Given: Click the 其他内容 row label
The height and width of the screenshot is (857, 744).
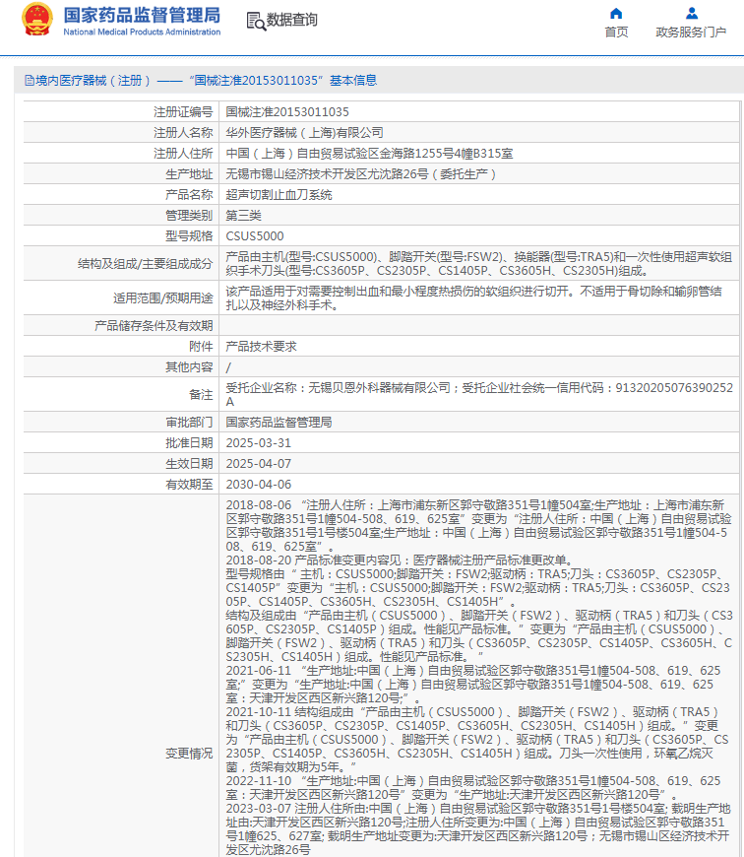Looking at the screenshot, I should pos(189,367).
